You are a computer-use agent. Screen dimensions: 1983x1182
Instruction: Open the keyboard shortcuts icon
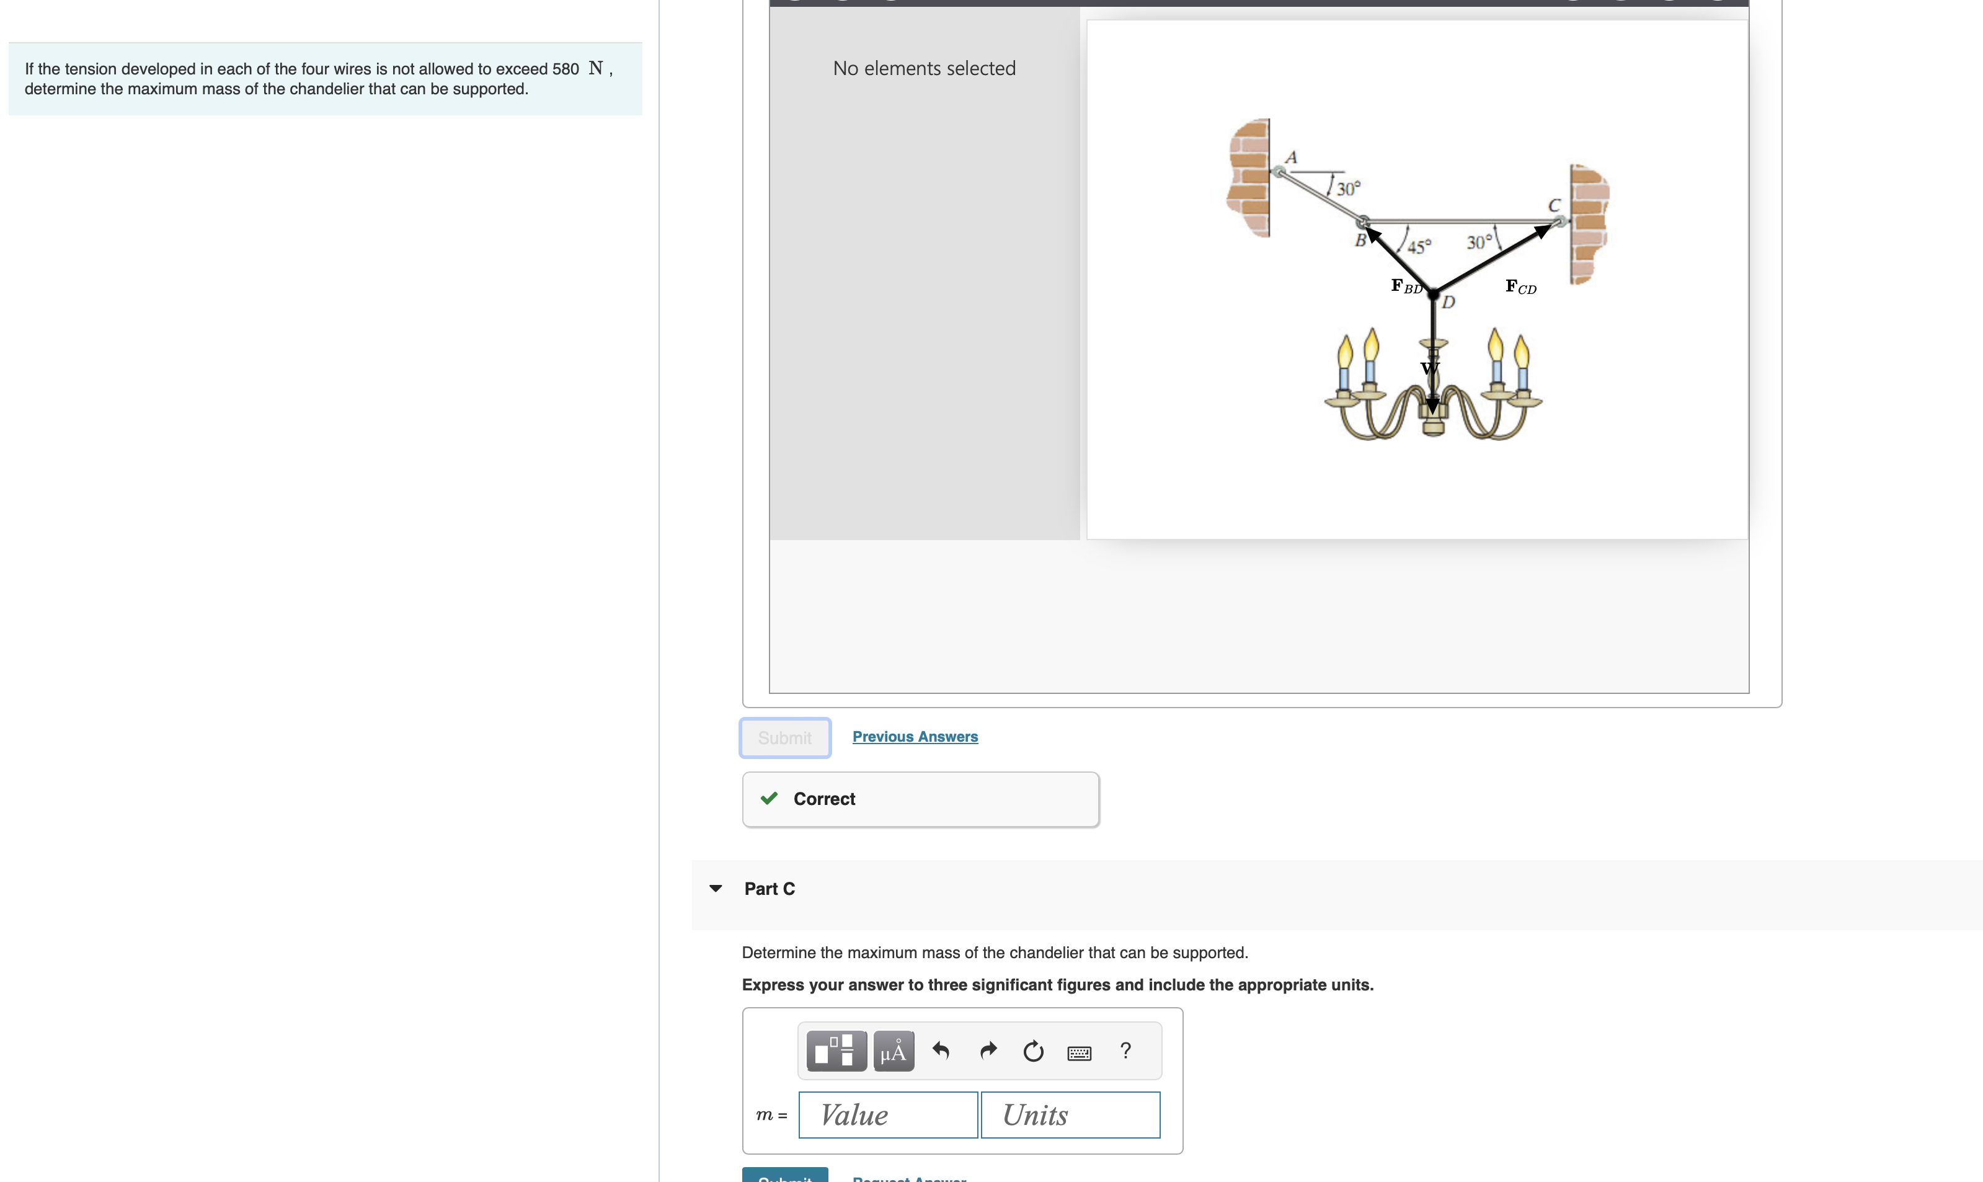pos(1079,1052)
